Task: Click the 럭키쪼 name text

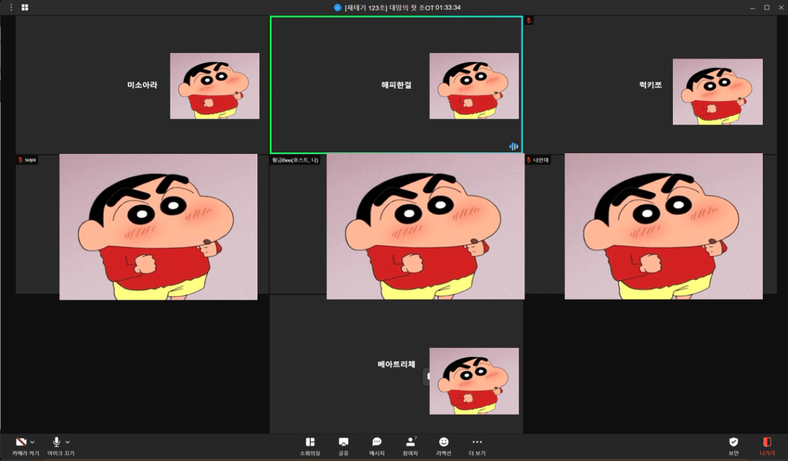Action: tap(650, 85)
